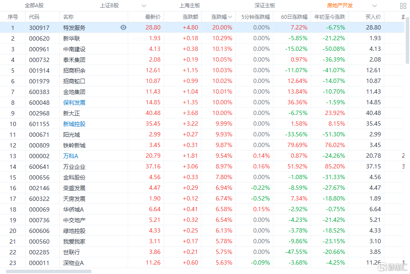
Task: Select stock name 世联行
Action: point(71,252)
